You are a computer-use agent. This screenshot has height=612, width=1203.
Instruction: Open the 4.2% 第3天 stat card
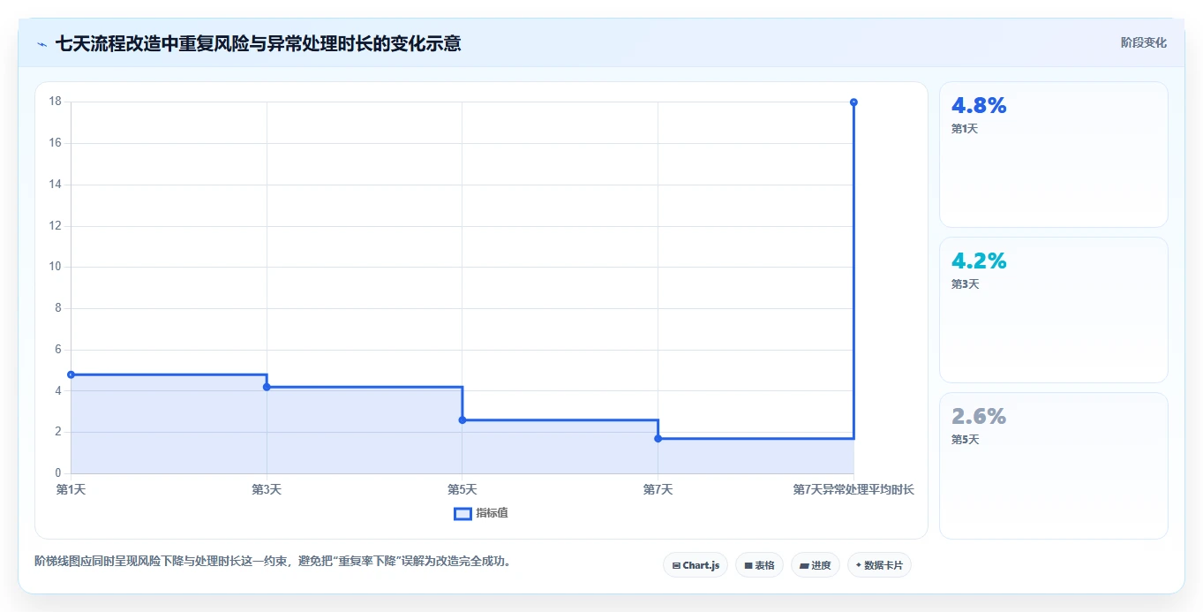(x=1053, y=310)
